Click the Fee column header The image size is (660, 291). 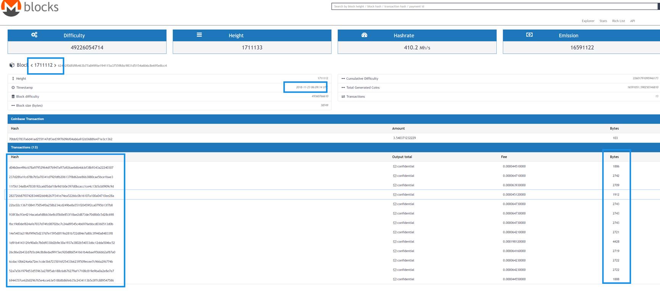pos(504,157)
